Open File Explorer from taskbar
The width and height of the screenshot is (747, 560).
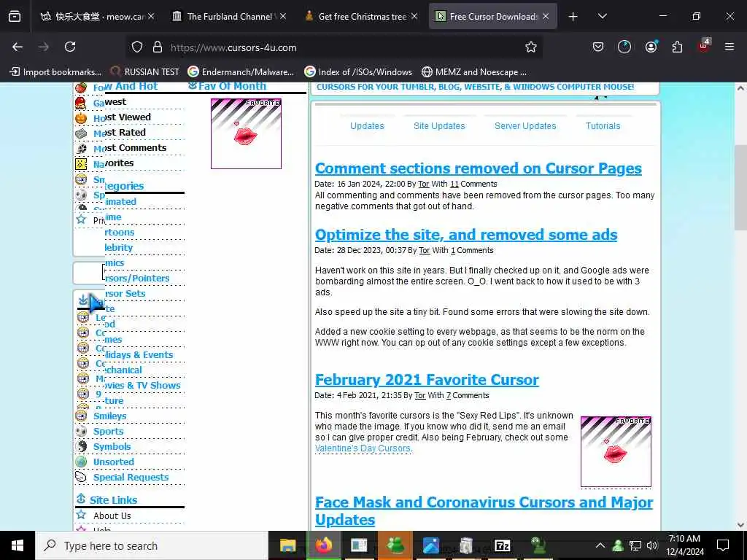(287, 545)
